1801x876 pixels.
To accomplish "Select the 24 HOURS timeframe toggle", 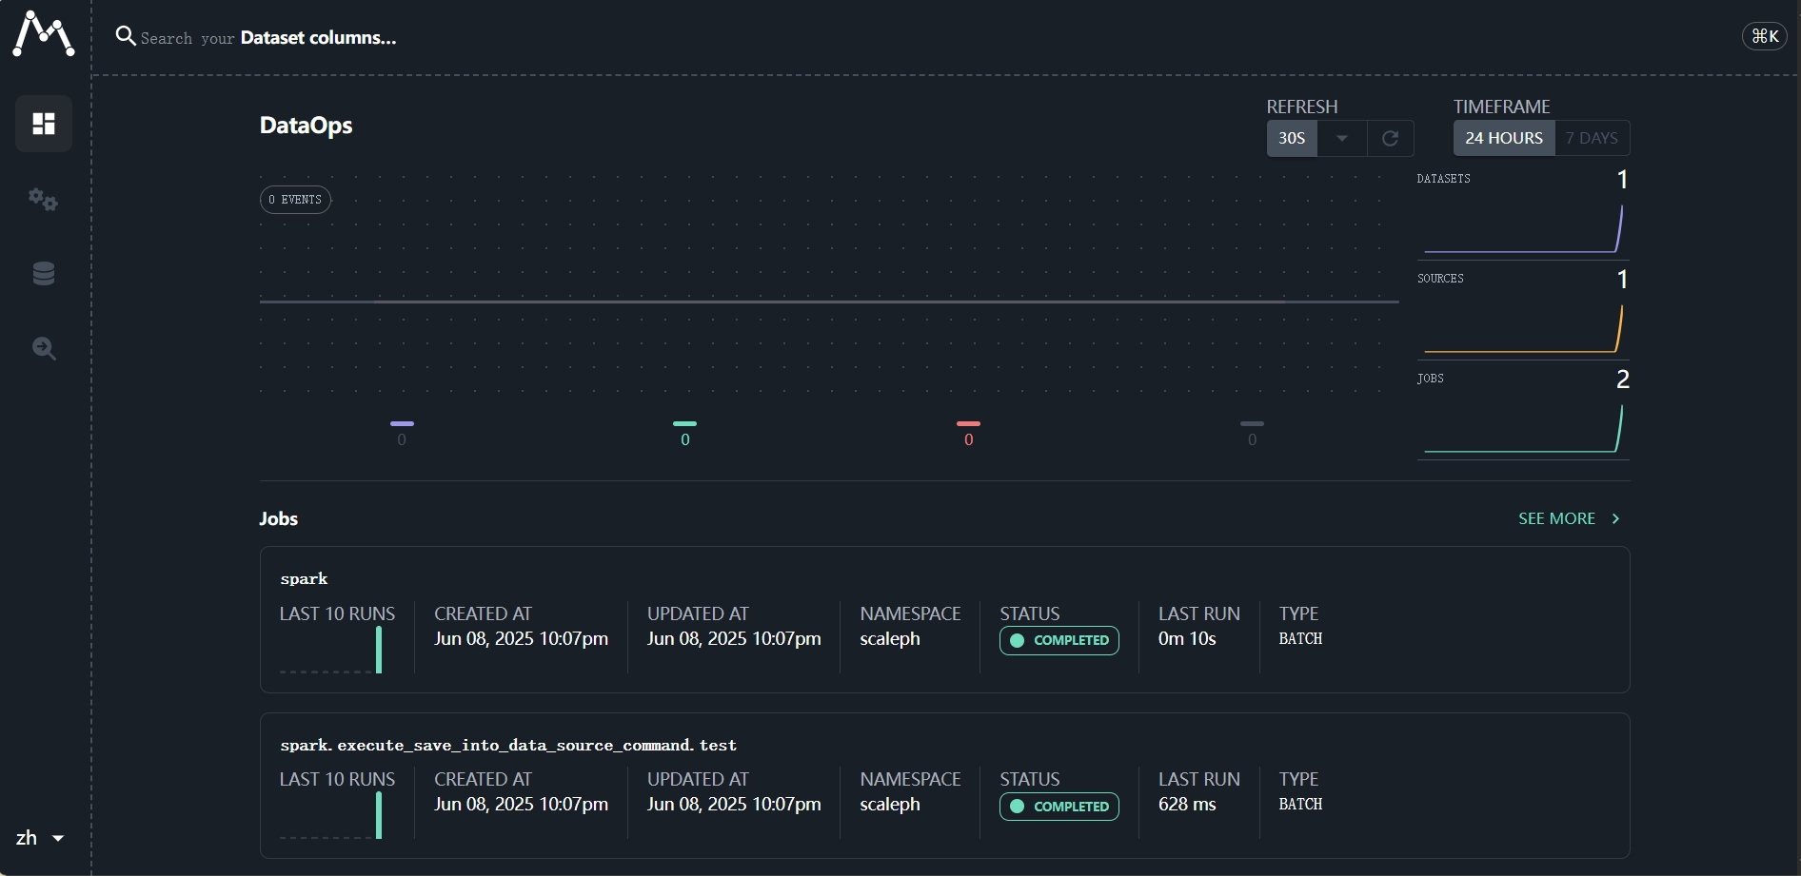I will coord(1504,138).
